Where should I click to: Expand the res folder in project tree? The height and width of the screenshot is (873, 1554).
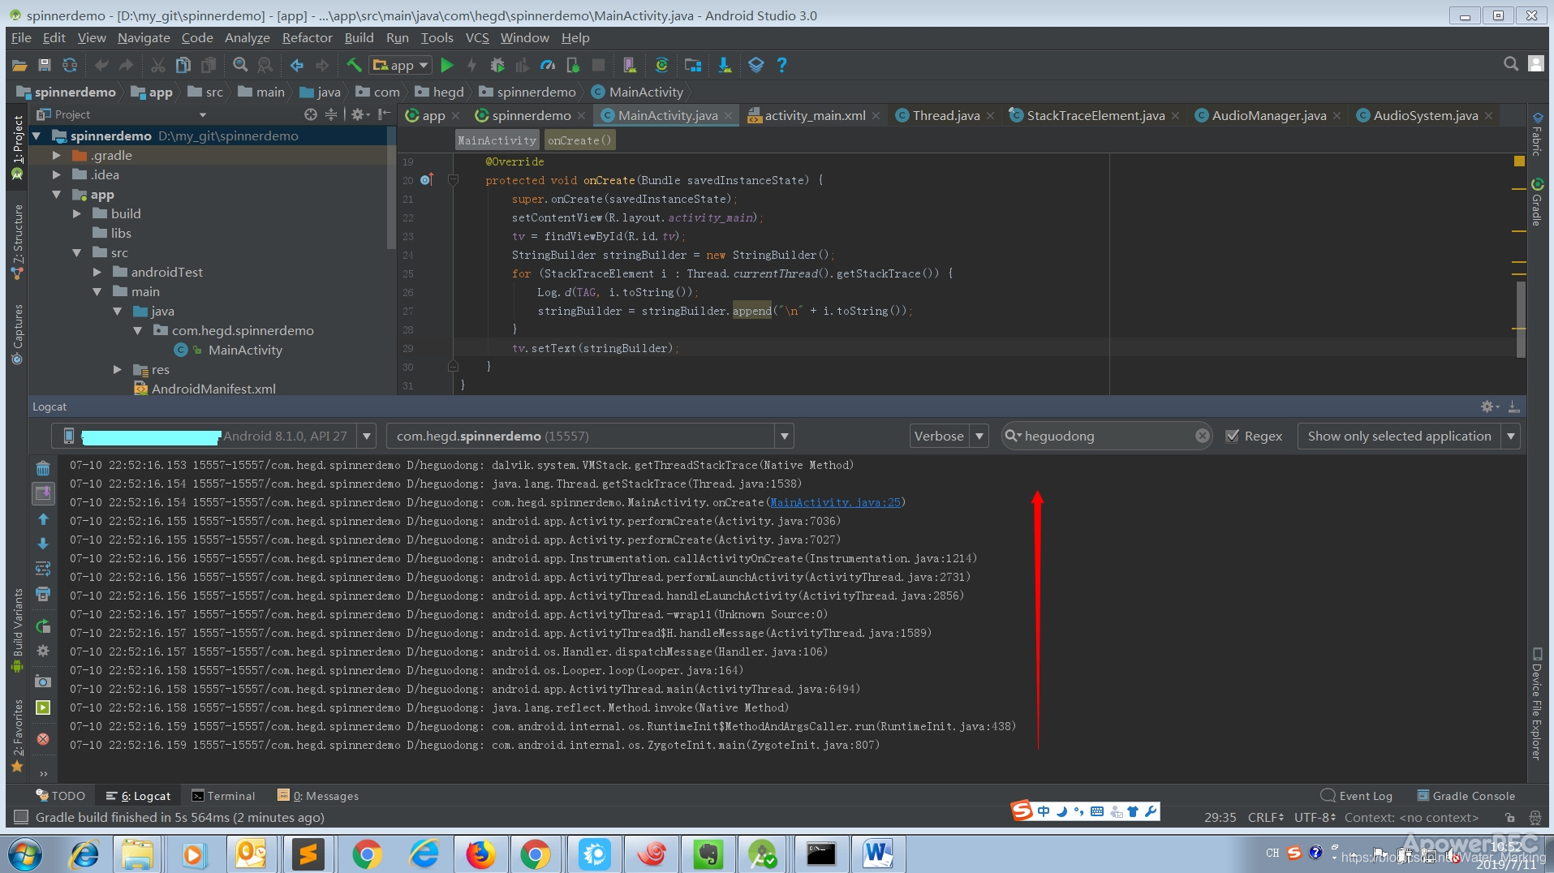(118, 369)
